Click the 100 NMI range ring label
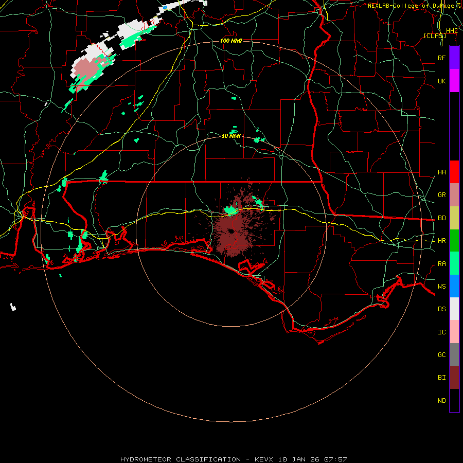463x463 pixels. click(231, 41)
